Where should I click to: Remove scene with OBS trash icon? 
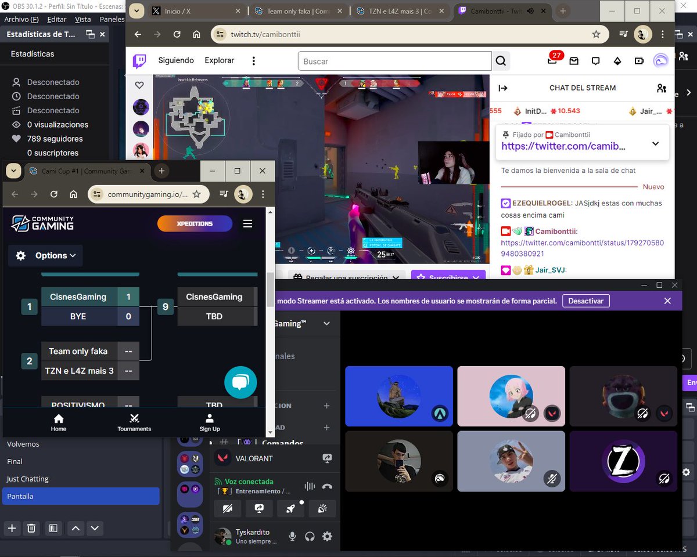(x=31, y=528)
